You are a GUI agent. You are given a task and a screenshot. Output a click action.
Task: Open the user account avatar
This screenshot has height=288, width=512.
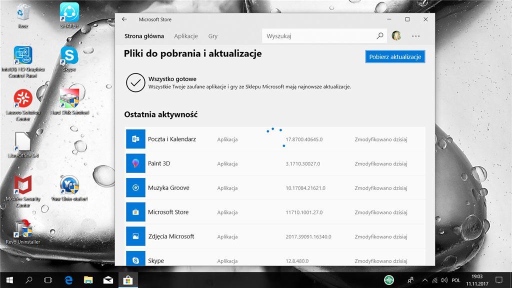(x=396, y=35)
